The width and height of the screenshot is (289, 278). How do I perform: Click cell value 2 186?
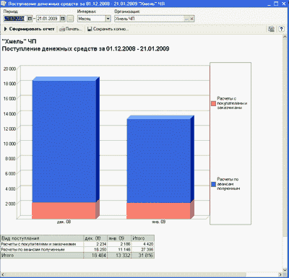[119, 244]
